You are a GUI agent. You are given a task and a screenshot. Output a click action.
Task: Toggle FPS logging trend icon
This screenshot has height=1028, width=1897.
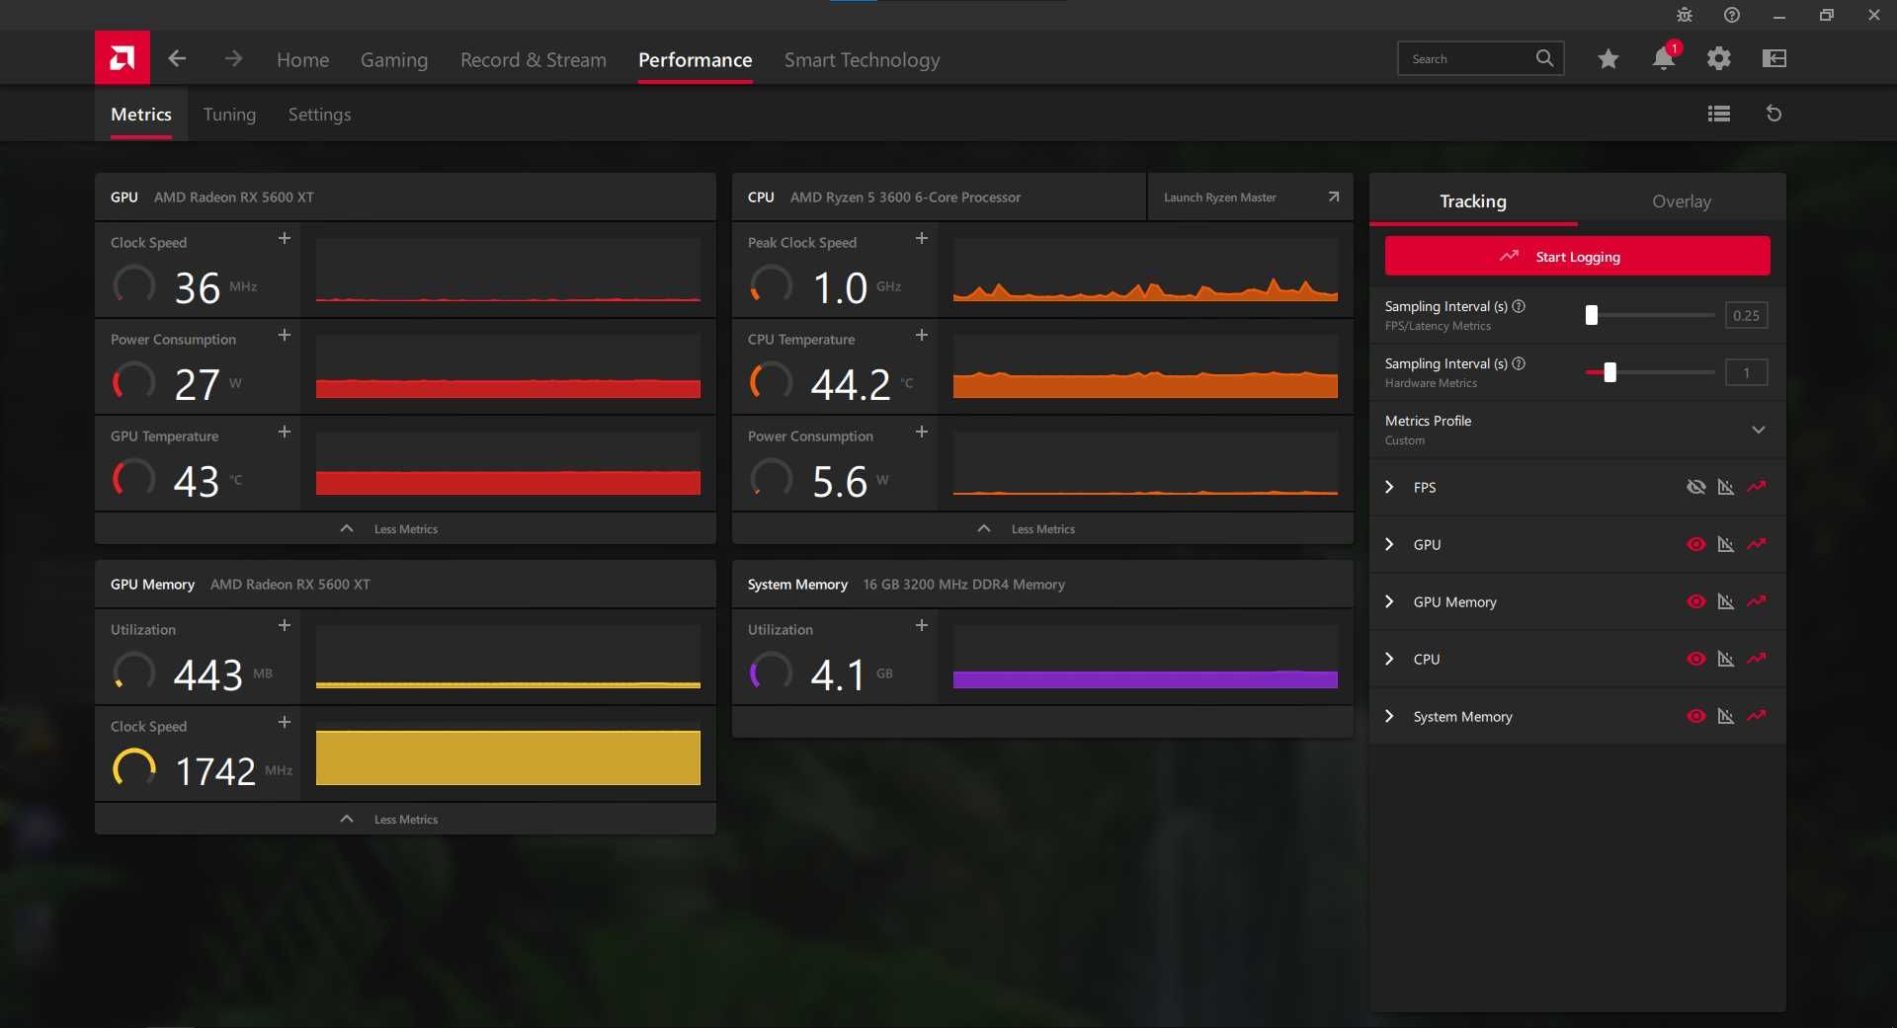click(x=1757, y=487)
